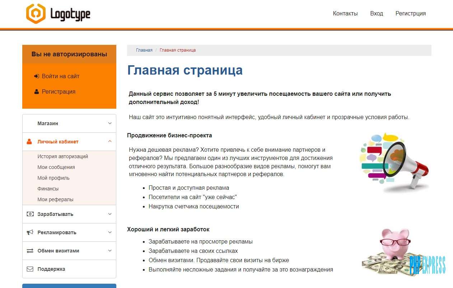Screen dimensions: 453x288
Task: Click the Войти на сайт link
Action: (61, 76)
